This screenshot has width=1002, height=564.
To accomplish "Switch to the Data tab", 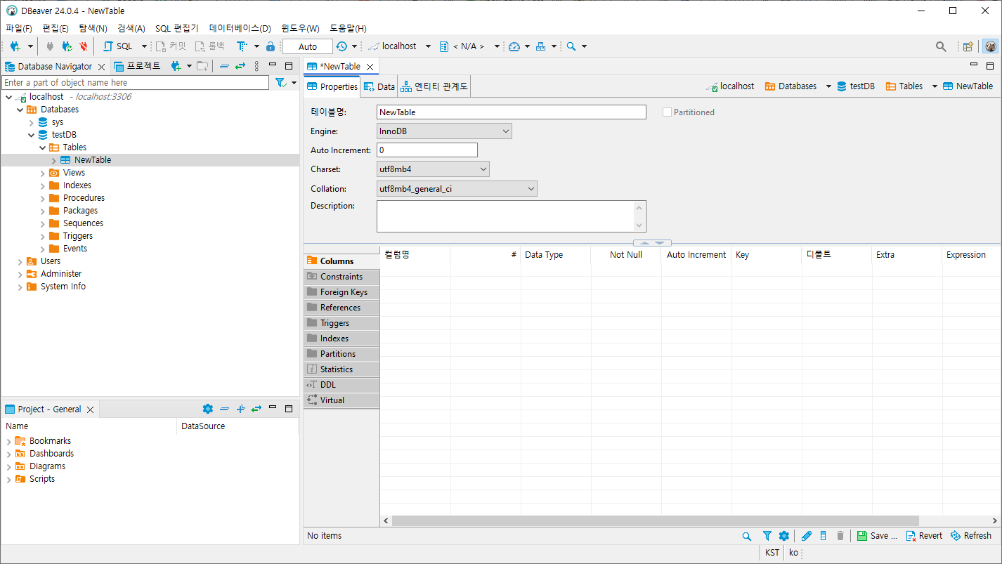I will point(379,87).
